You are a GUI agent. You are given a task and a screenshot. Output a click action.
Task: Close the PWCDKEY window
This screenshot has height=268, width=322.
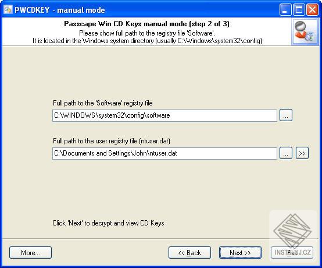point(312,10)
